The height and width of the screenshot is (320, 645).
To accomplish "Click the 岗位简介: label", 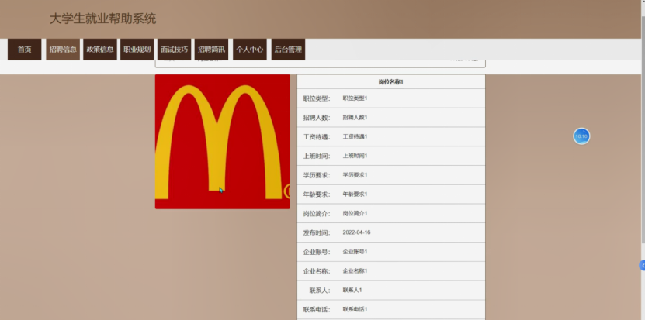I will 317,214.
